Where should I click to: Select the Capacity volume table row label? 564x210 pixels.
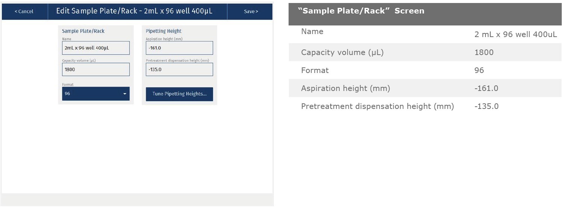342,52
